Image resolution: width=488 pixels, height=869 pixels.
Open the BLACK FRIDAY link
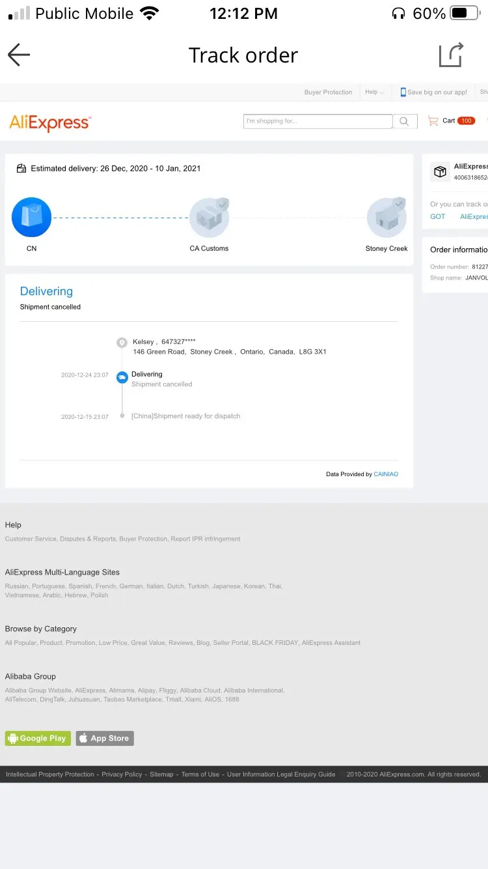(x=275, y=643)
